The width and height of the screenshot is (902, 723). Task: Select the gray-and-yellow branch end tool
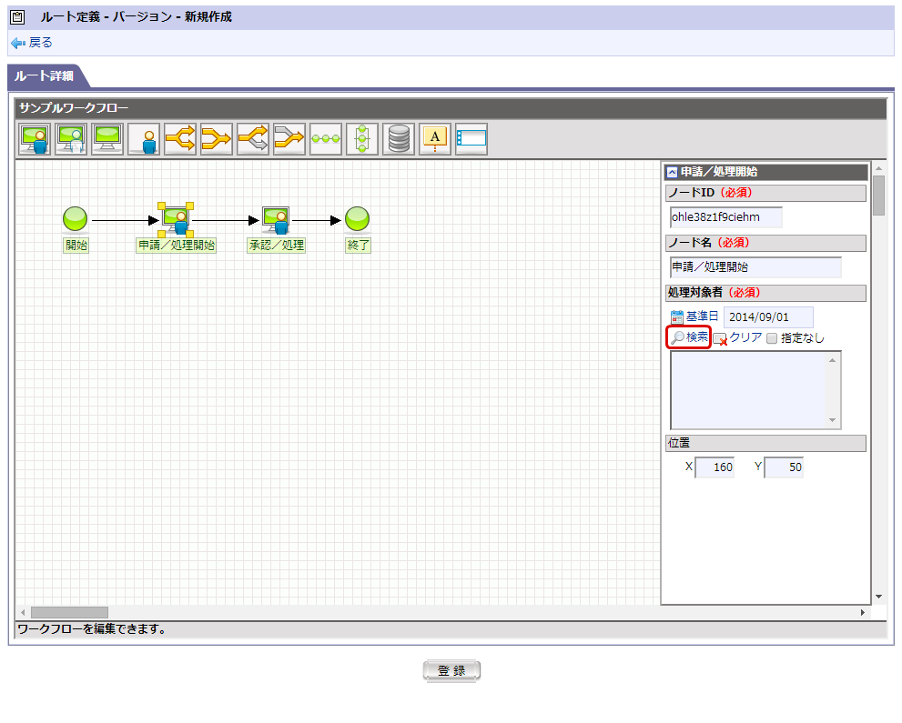pos(289,139)
